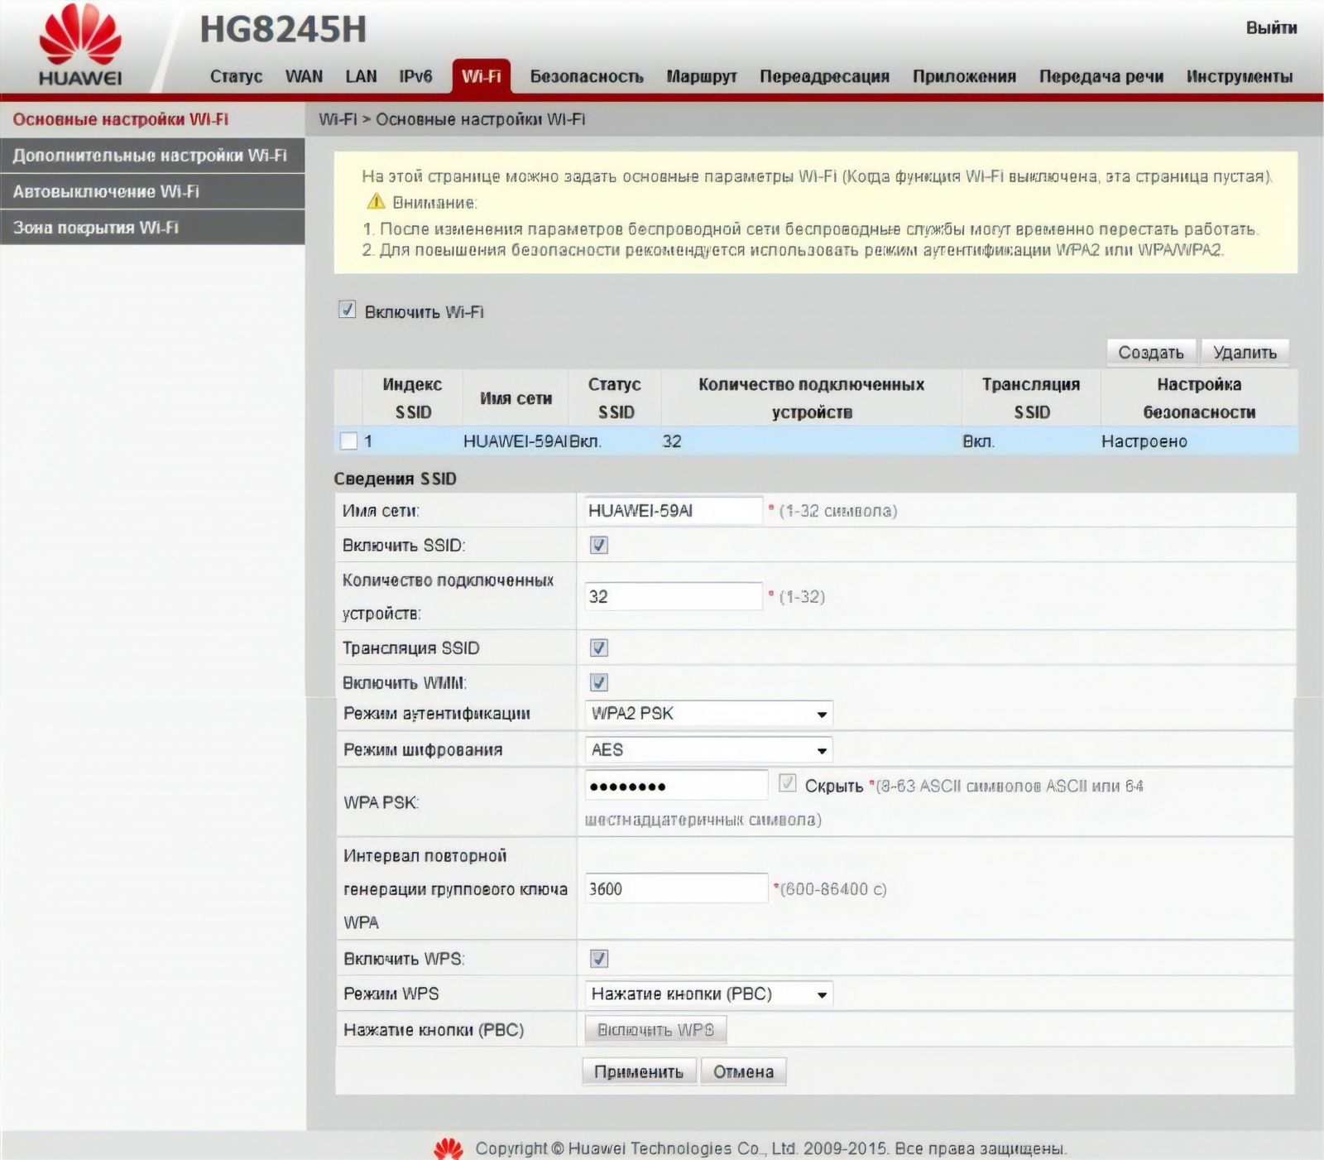Toggle the Трансляция SSID checkbox

[x=599, y=647]
